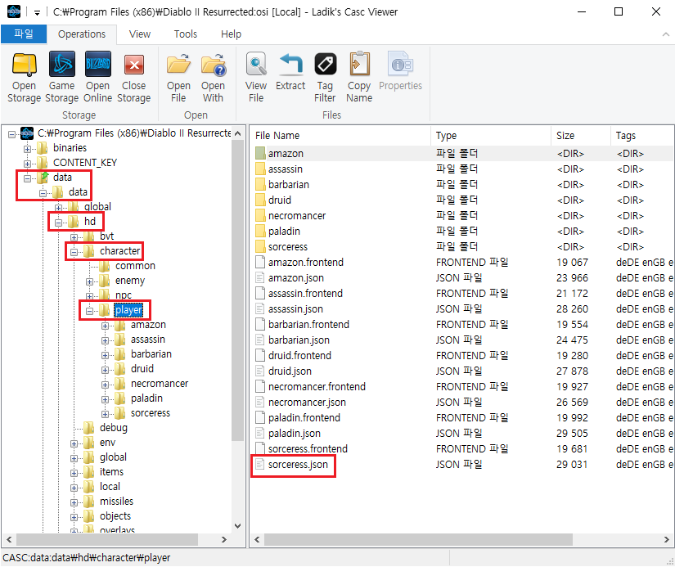Select the objects folder in tree
The height and width of the screenshot is (567, 675).
point(115,515)
